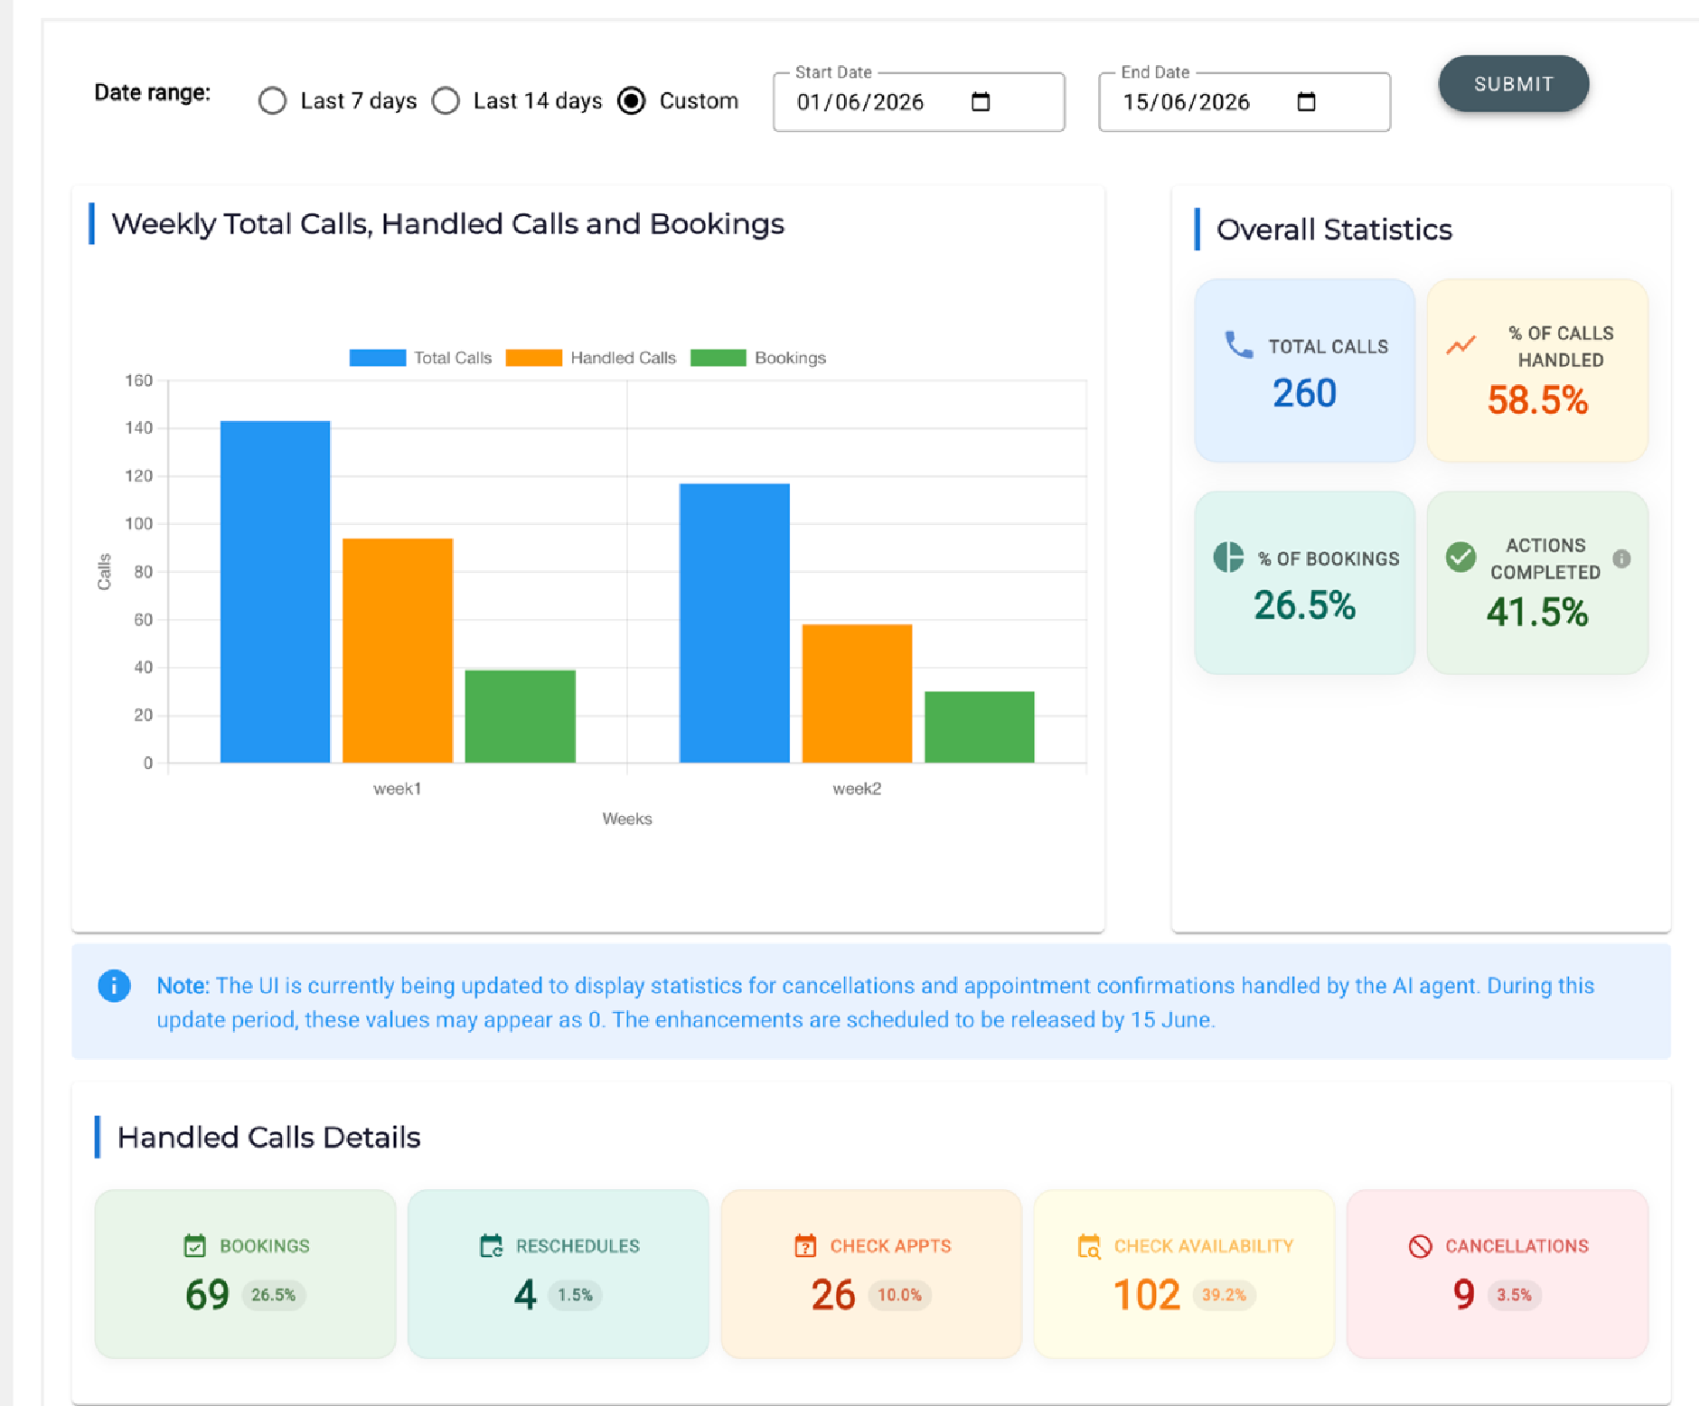Click into the Start Date field text
The height and width of the screenshot is (1406, 1700).
859,102
